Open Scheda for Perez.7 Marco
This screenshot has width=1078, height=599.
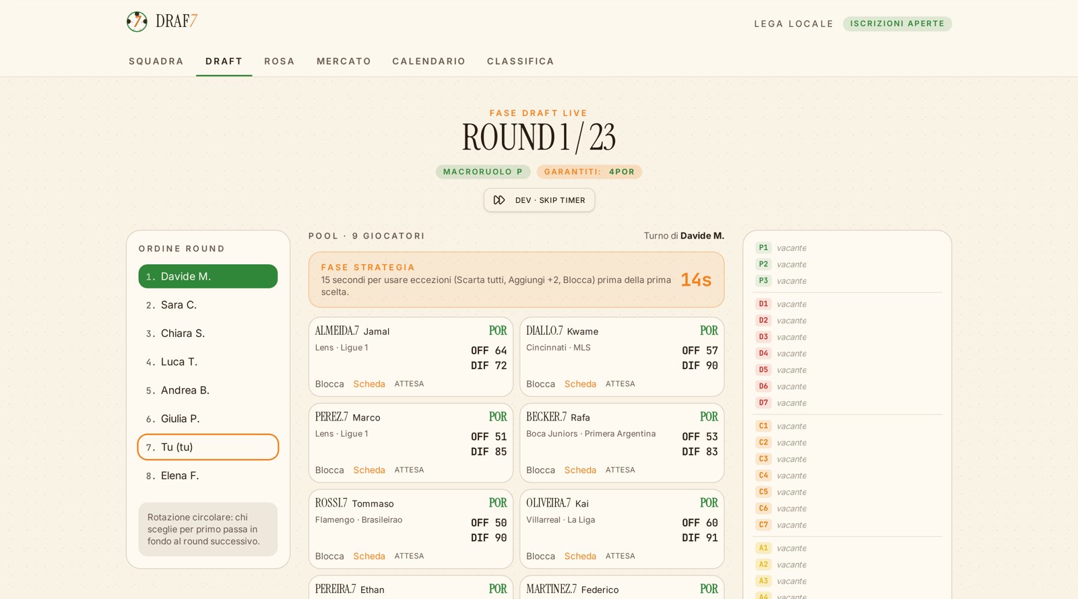click(369, 470)
